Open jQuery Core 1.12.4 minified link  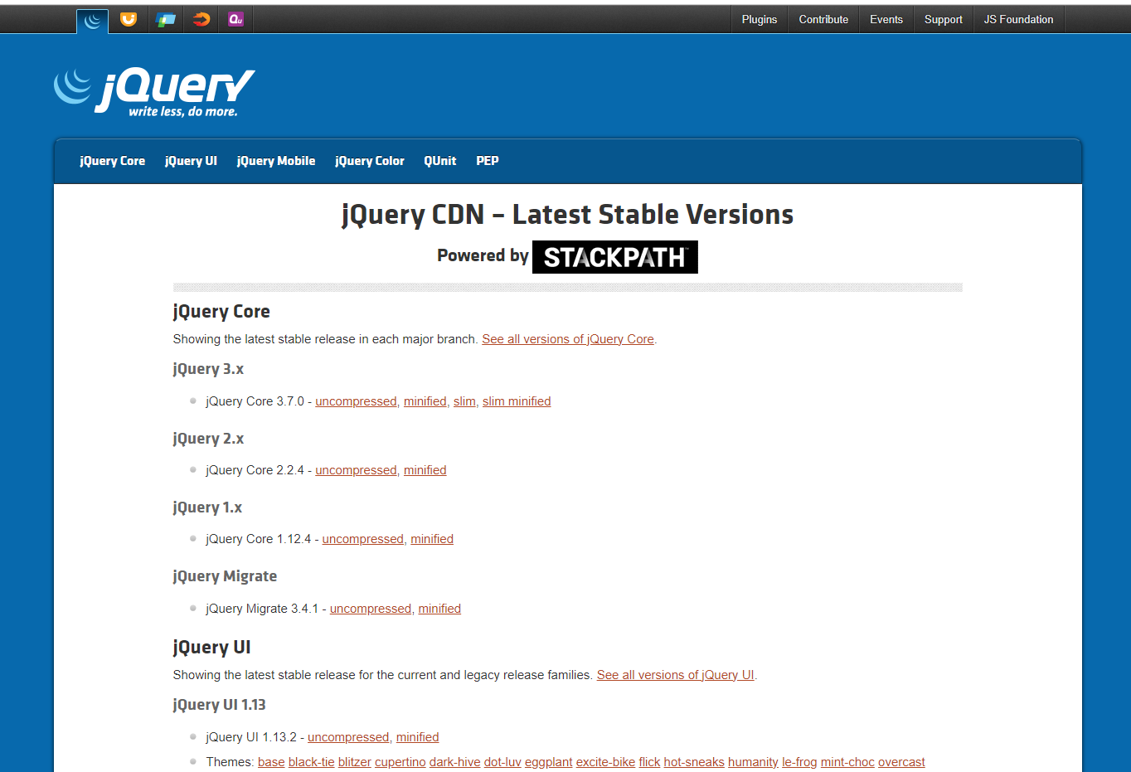pos(432,539)
